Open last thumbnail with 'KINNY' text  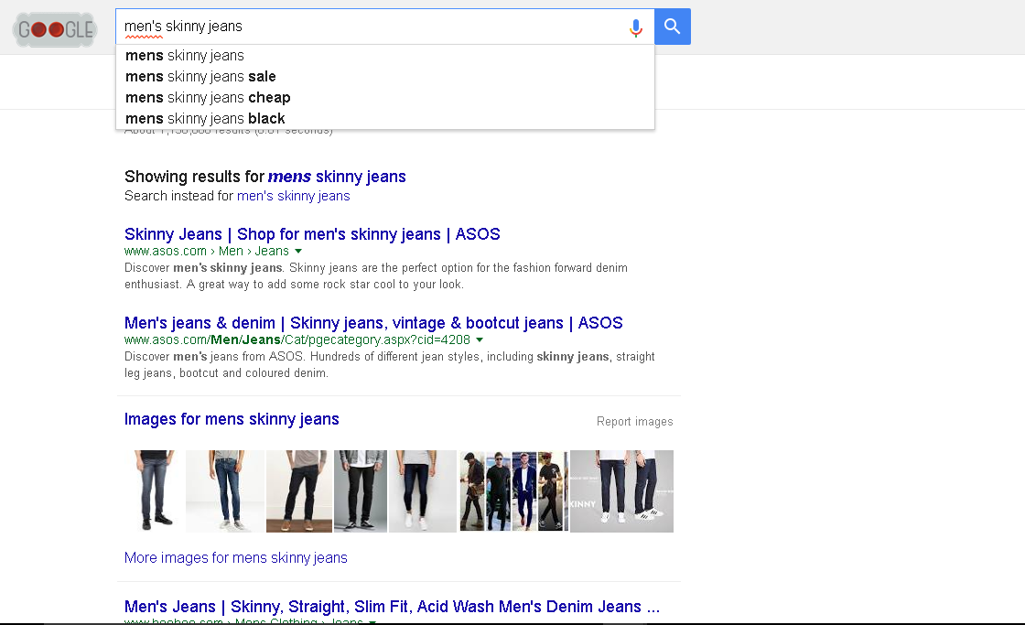(x=621, y=491)
